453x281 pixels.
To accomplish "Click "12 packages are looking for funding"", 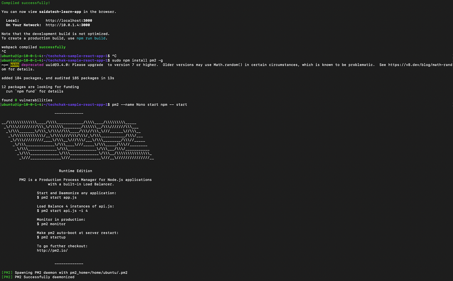I will [40, 87].
